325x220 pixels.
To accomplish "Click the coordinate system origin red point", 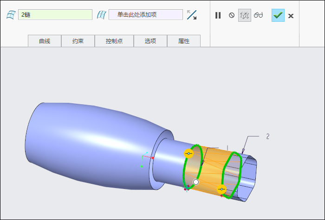I will coord(153,158).
